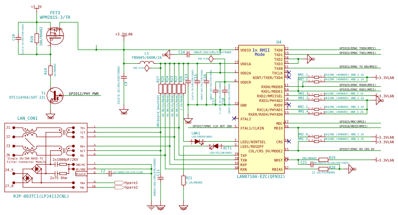Viewport: 398px width, 215px height.
Task: Select the ACT1 yellow LED symbol
Action: pos(216,146)
